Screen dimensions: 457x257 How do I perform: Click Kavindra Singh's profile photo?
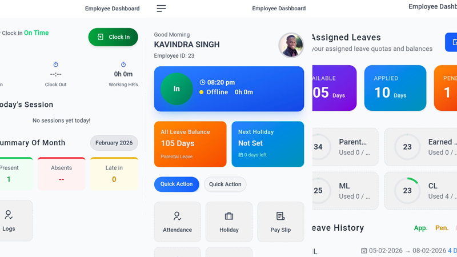pos(291,45)
